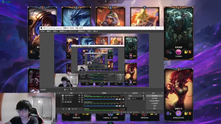221x124 pixels.
Task: Open the 场景集合(S) menu
Action: pos(81,31)
